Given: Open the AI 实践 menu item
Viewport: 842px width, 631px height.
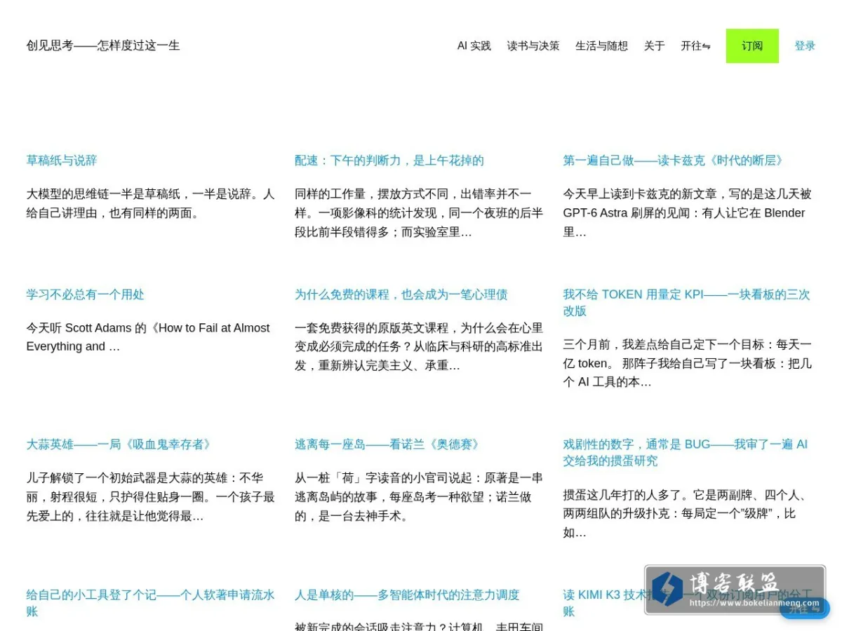Looking at the screenshot, I should point(474,46).
